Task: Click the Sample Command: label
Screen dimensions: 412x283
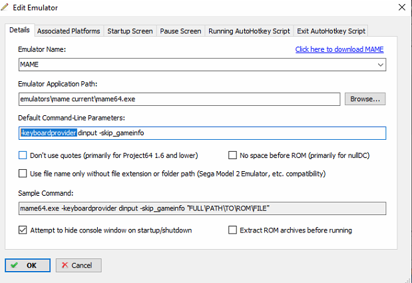Action: (x=46, y=193)
